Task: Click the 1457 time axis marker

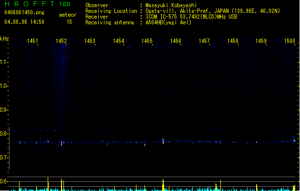Action: 204,41
